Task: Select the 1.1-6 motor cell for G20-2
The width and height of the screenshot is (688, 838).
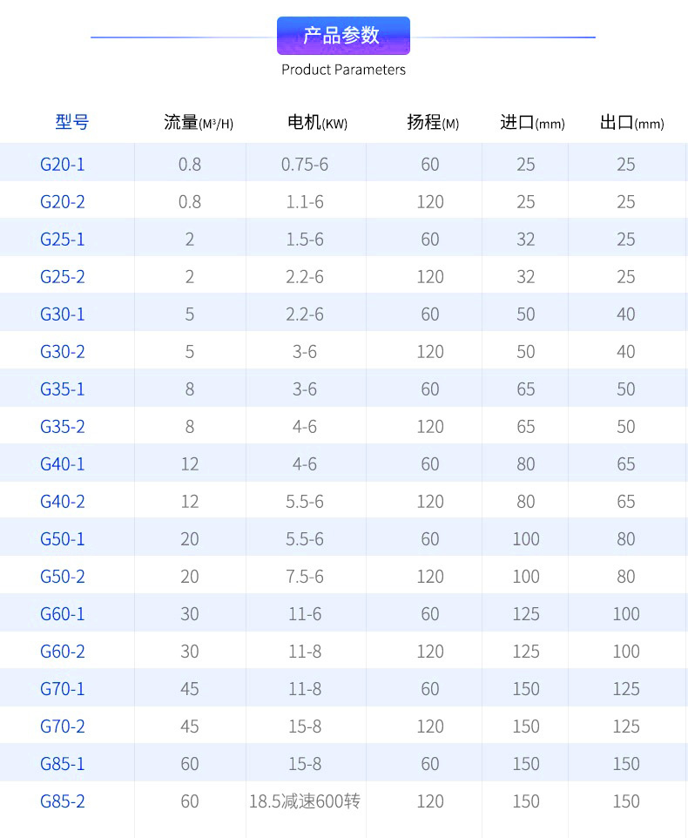Action: (305, 201)
